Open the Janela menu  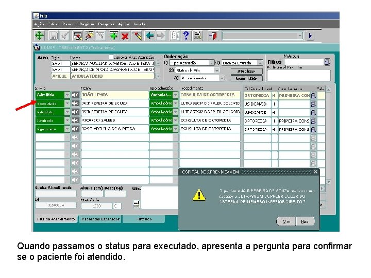coord(139,24)
